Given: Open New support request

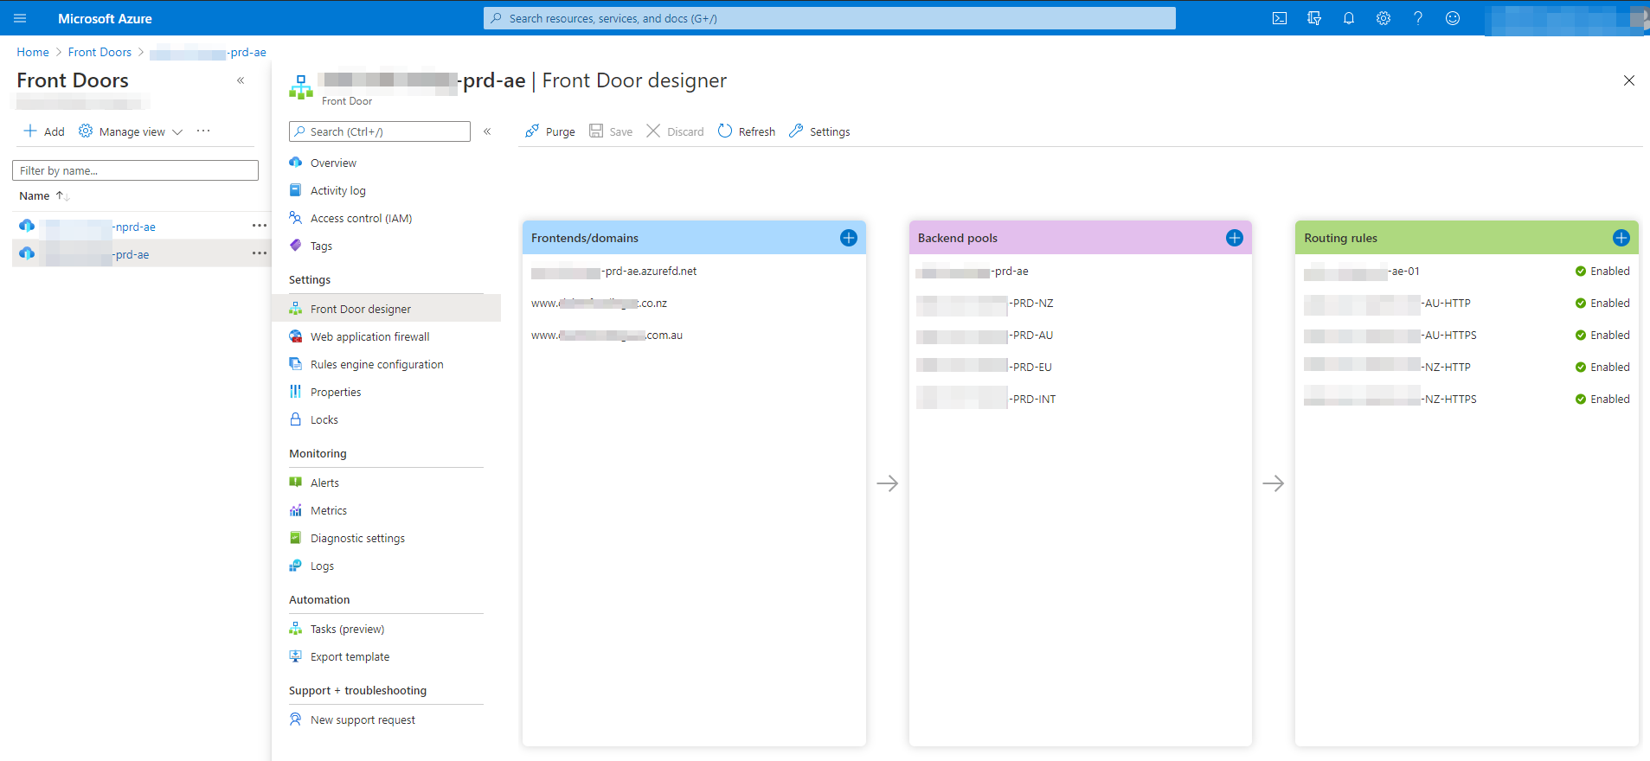Looking at the screenshot, I should (363, 719).
